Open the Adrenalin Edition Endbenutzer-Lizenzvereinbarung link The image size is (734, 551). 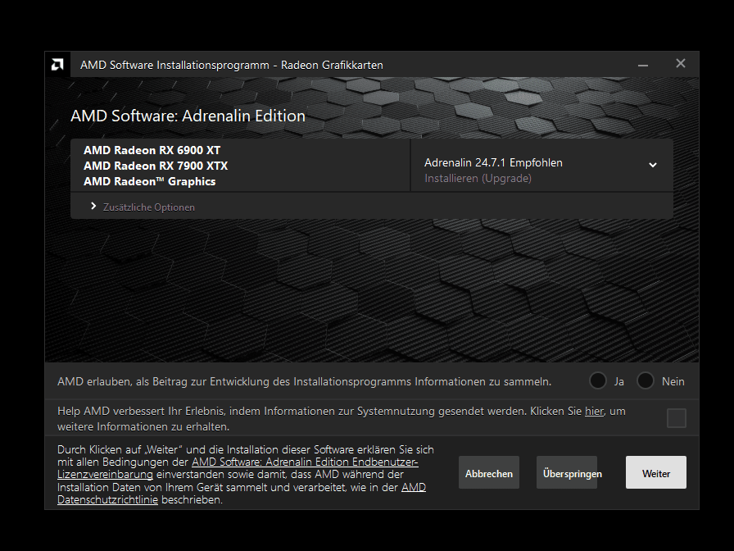238,468
